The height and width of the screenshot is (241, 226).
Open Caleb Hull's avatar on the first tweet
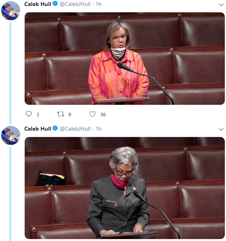(x=11, y=11)
